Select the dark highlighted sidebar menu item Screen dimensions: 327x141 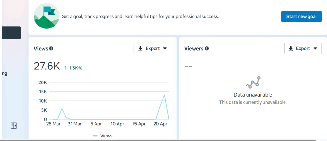pos(11,33)
